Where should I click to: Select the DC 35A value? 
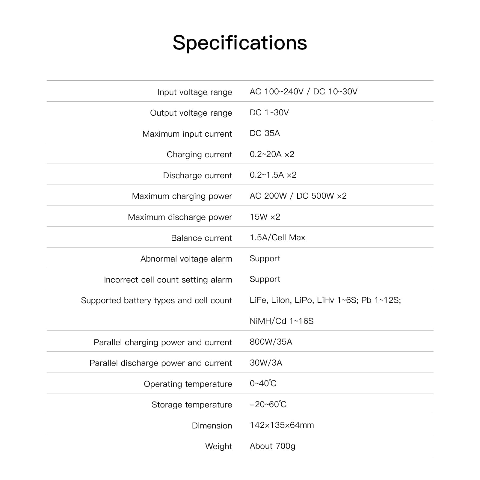(265, 133)
